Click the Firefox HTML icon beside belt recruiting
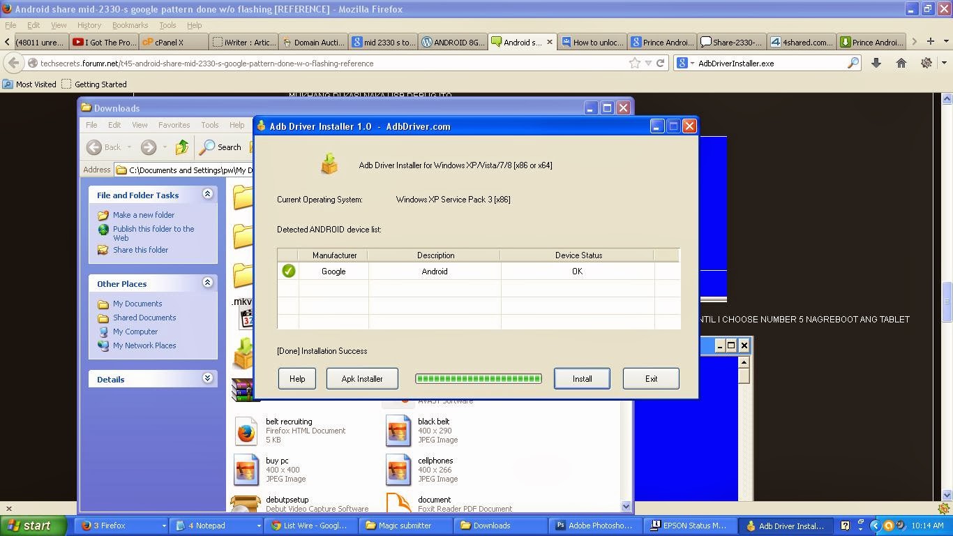The height and width of the screenshot is (536, 953). pyautogui.click(x=246, y=431)
